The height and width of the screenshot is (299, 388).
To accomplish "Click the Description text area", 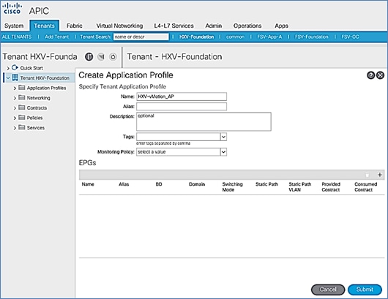I will [x=204, y=121].
